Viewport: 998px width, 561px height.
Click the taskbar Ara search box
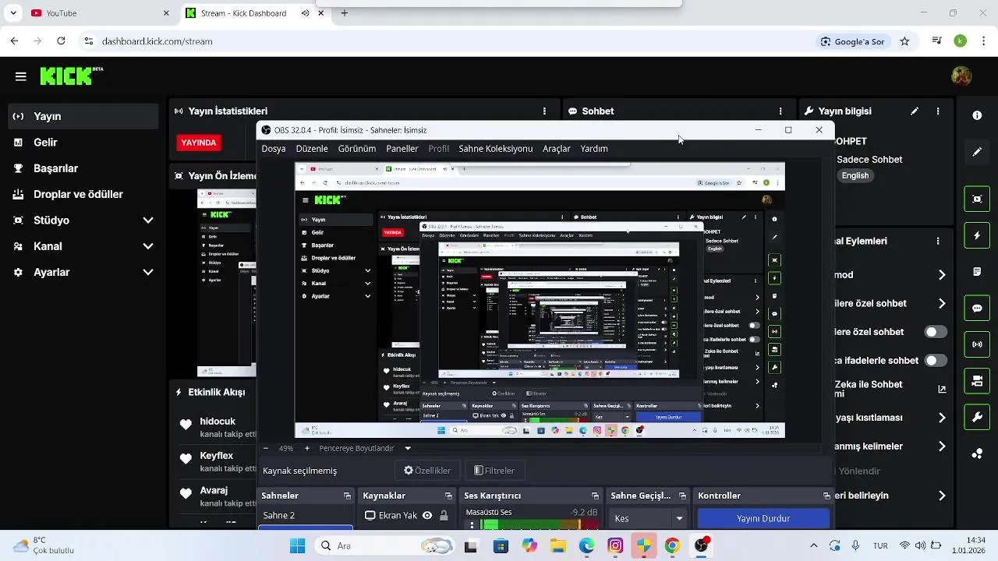point(386,546)
